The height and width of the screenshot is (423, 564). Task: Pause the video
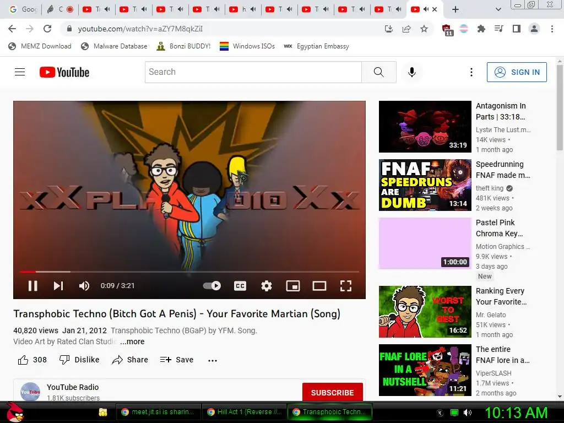tap(32, 286)
